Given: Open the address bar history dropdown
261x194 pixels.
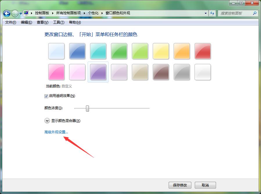Looking at the screenshot, I should click(x=206, y=13).
